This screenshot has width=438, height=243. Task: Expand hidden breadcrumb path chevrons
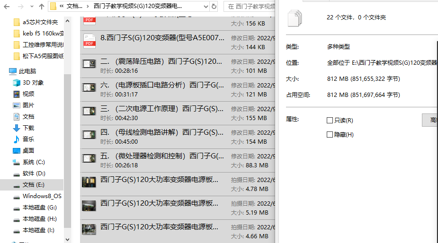(62, 6)
